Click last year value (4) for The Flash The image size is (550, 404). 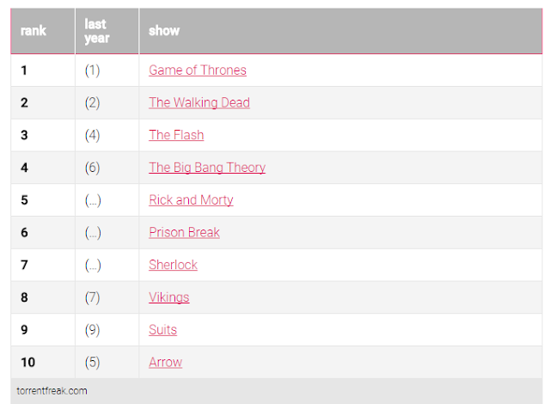[92, 135]
